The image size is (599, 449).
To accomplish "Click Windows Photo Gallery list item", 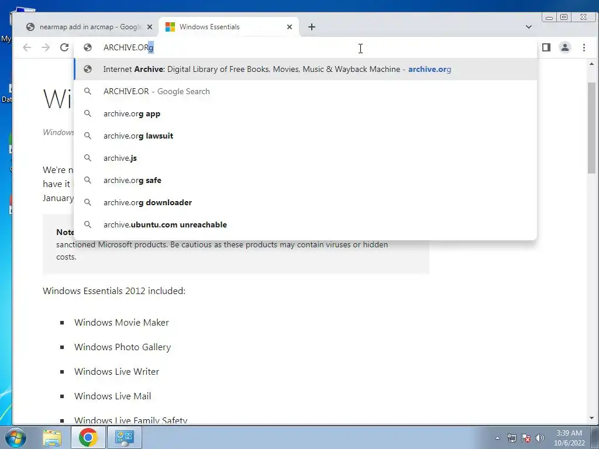I will click(123, 347).
